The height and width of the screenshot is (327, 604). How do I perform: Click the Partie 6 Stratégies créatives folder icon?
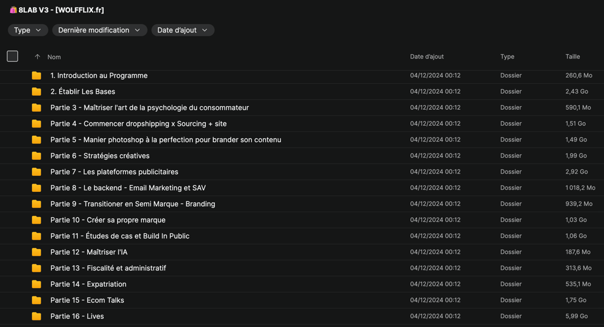37,156
